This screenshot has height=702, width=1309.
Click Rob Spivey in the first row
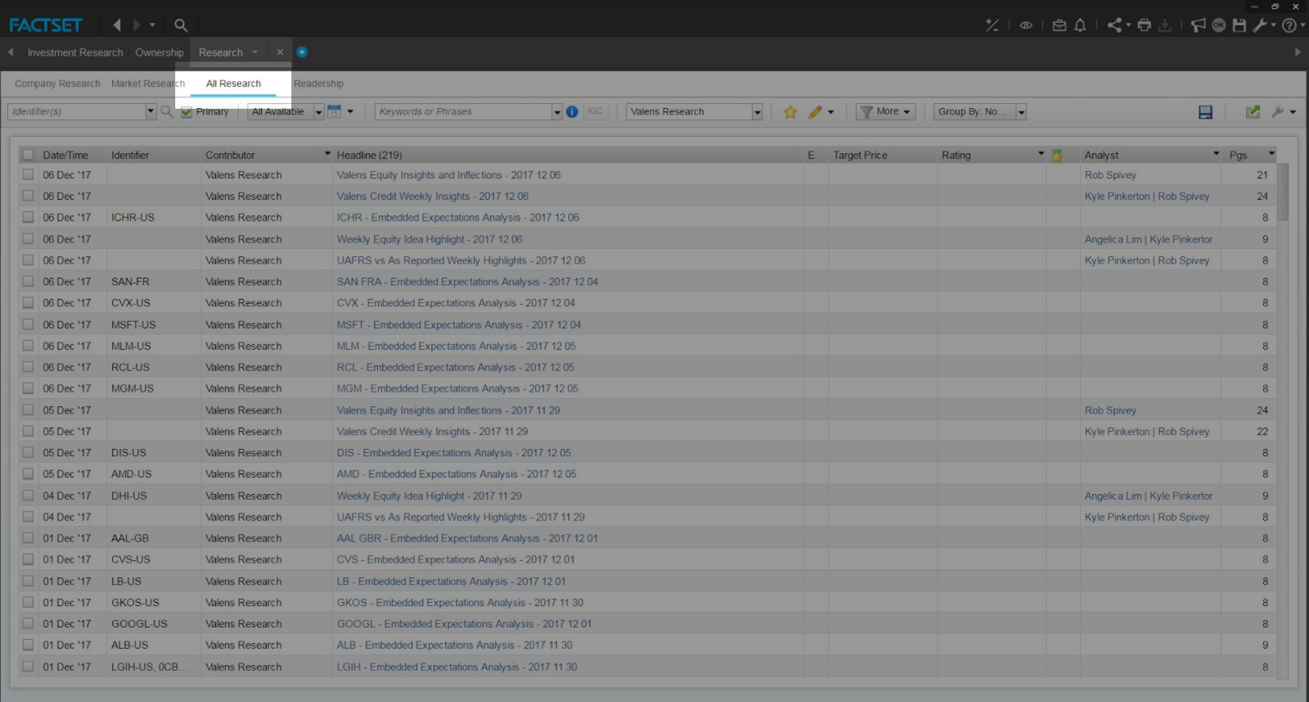1110,174
